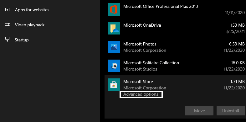Viewport: 246px width, 122px height.
Task: Select the Microsoft Photos entry
Action: [x=175, y=47]
